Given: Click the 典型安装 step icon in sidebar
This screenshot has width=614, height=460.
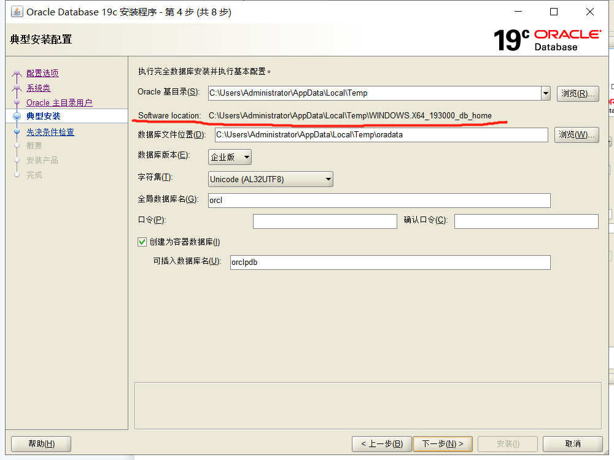Looking at the screenshot, I should click(17, 115).
